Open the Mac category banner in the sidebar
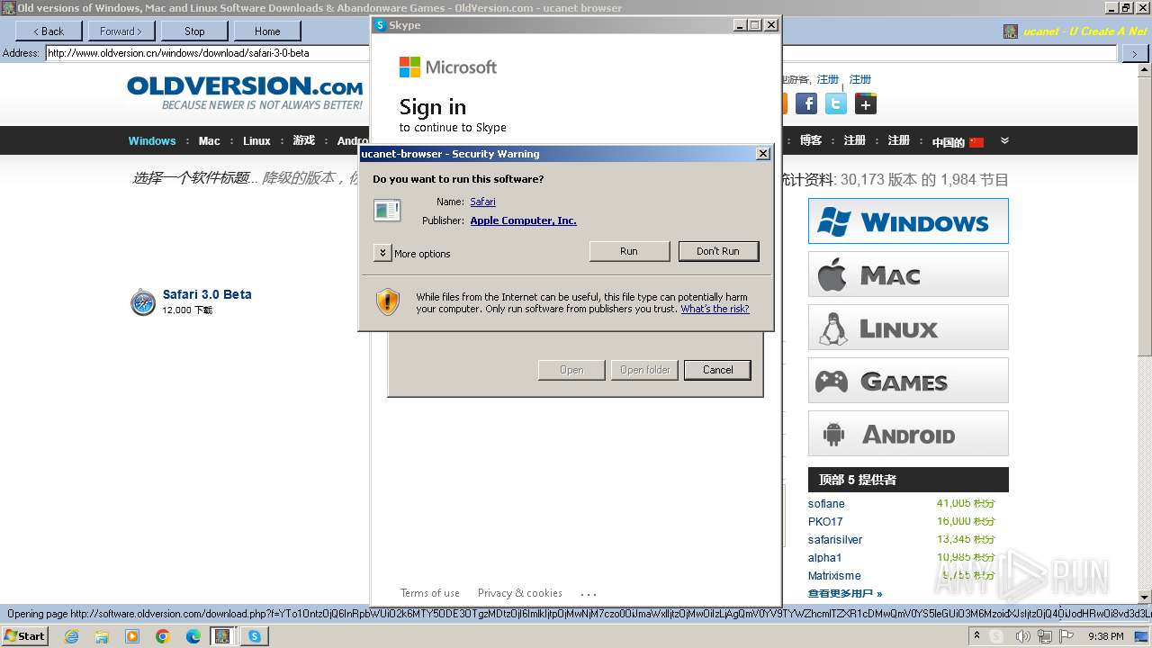 pyautogui.click(x=908, y=274)
